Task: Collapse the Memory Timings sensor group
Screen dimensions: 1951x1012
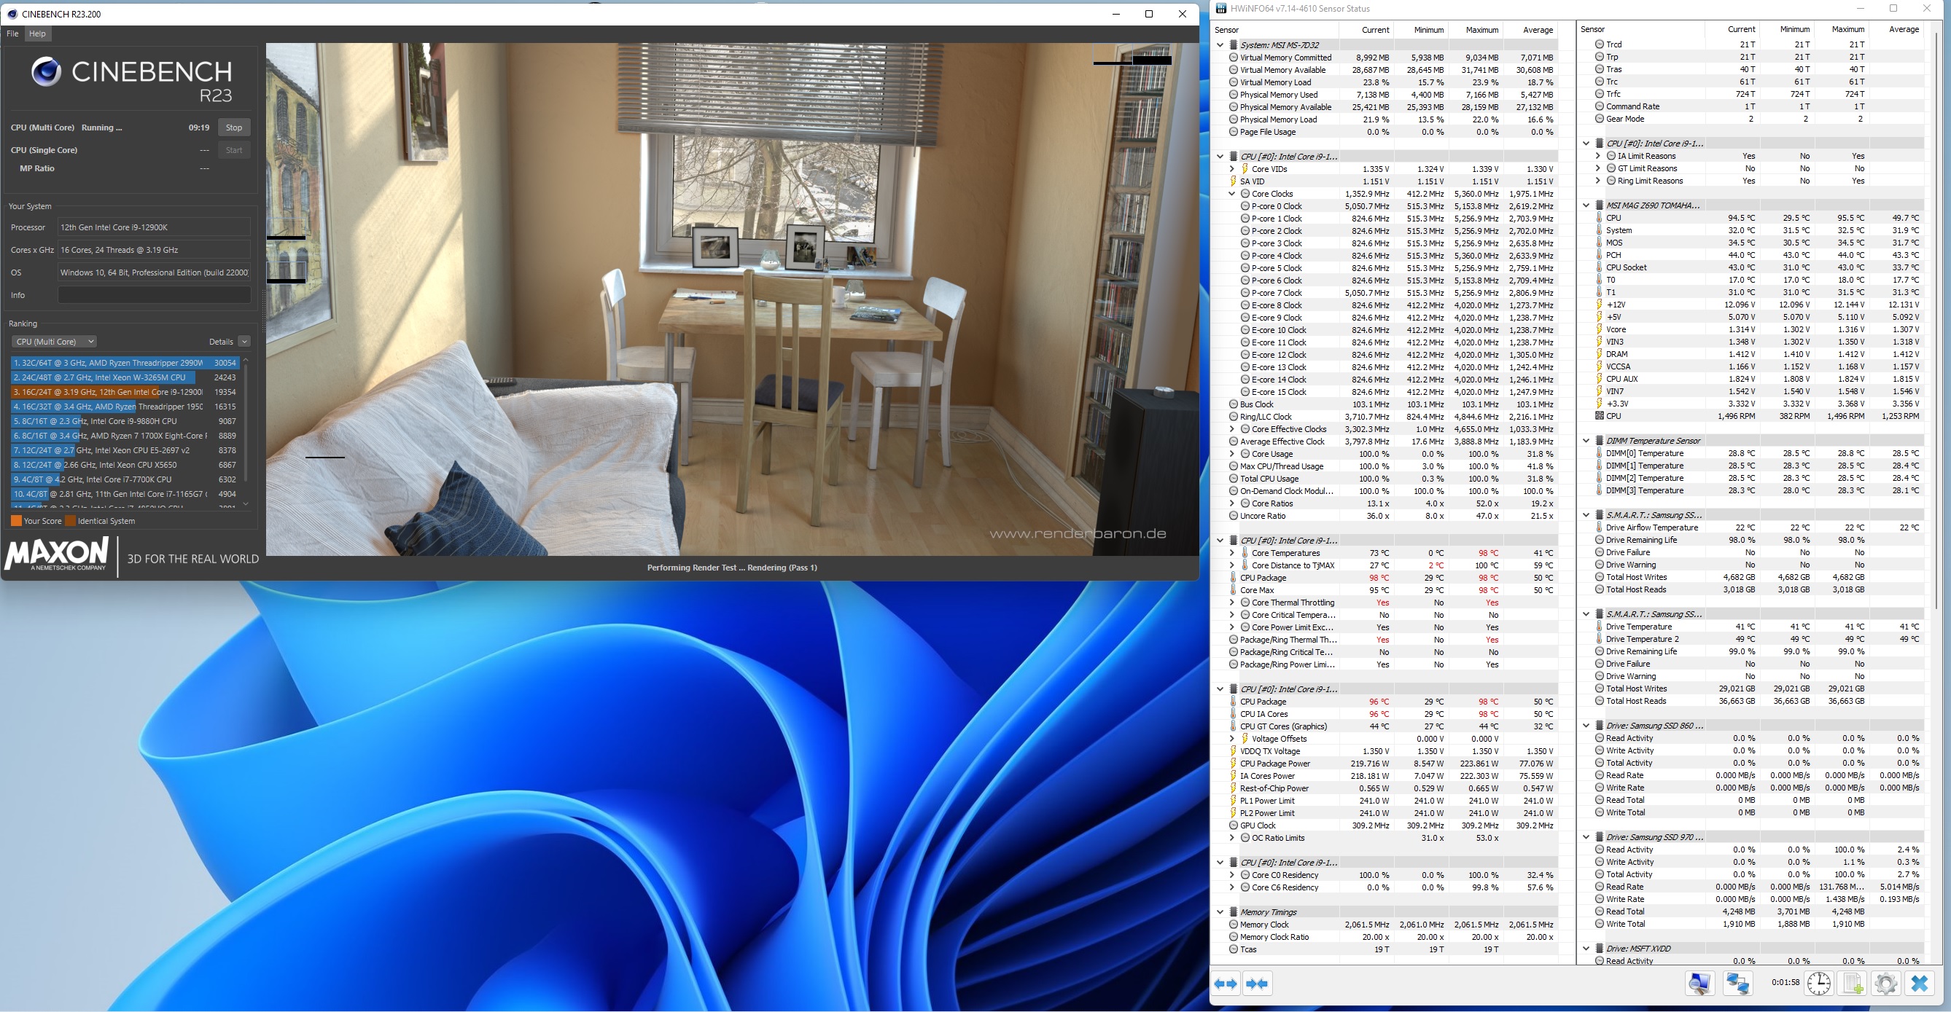Action: coord(1220,912)
